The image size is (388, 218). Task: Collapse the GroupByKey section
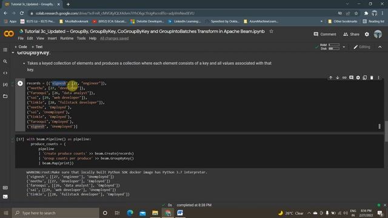pyautogui.click(x=13, y=53)
